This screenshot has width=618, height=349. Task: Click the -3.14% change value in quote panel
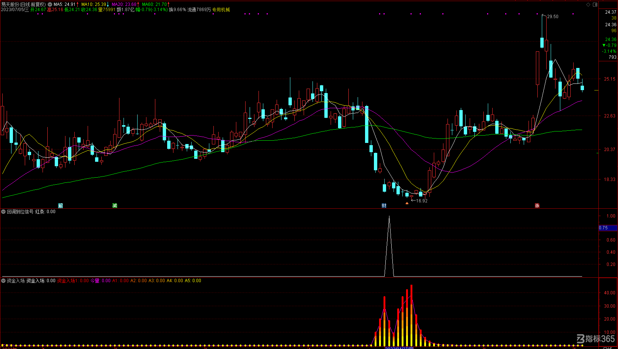click(609, 51)
